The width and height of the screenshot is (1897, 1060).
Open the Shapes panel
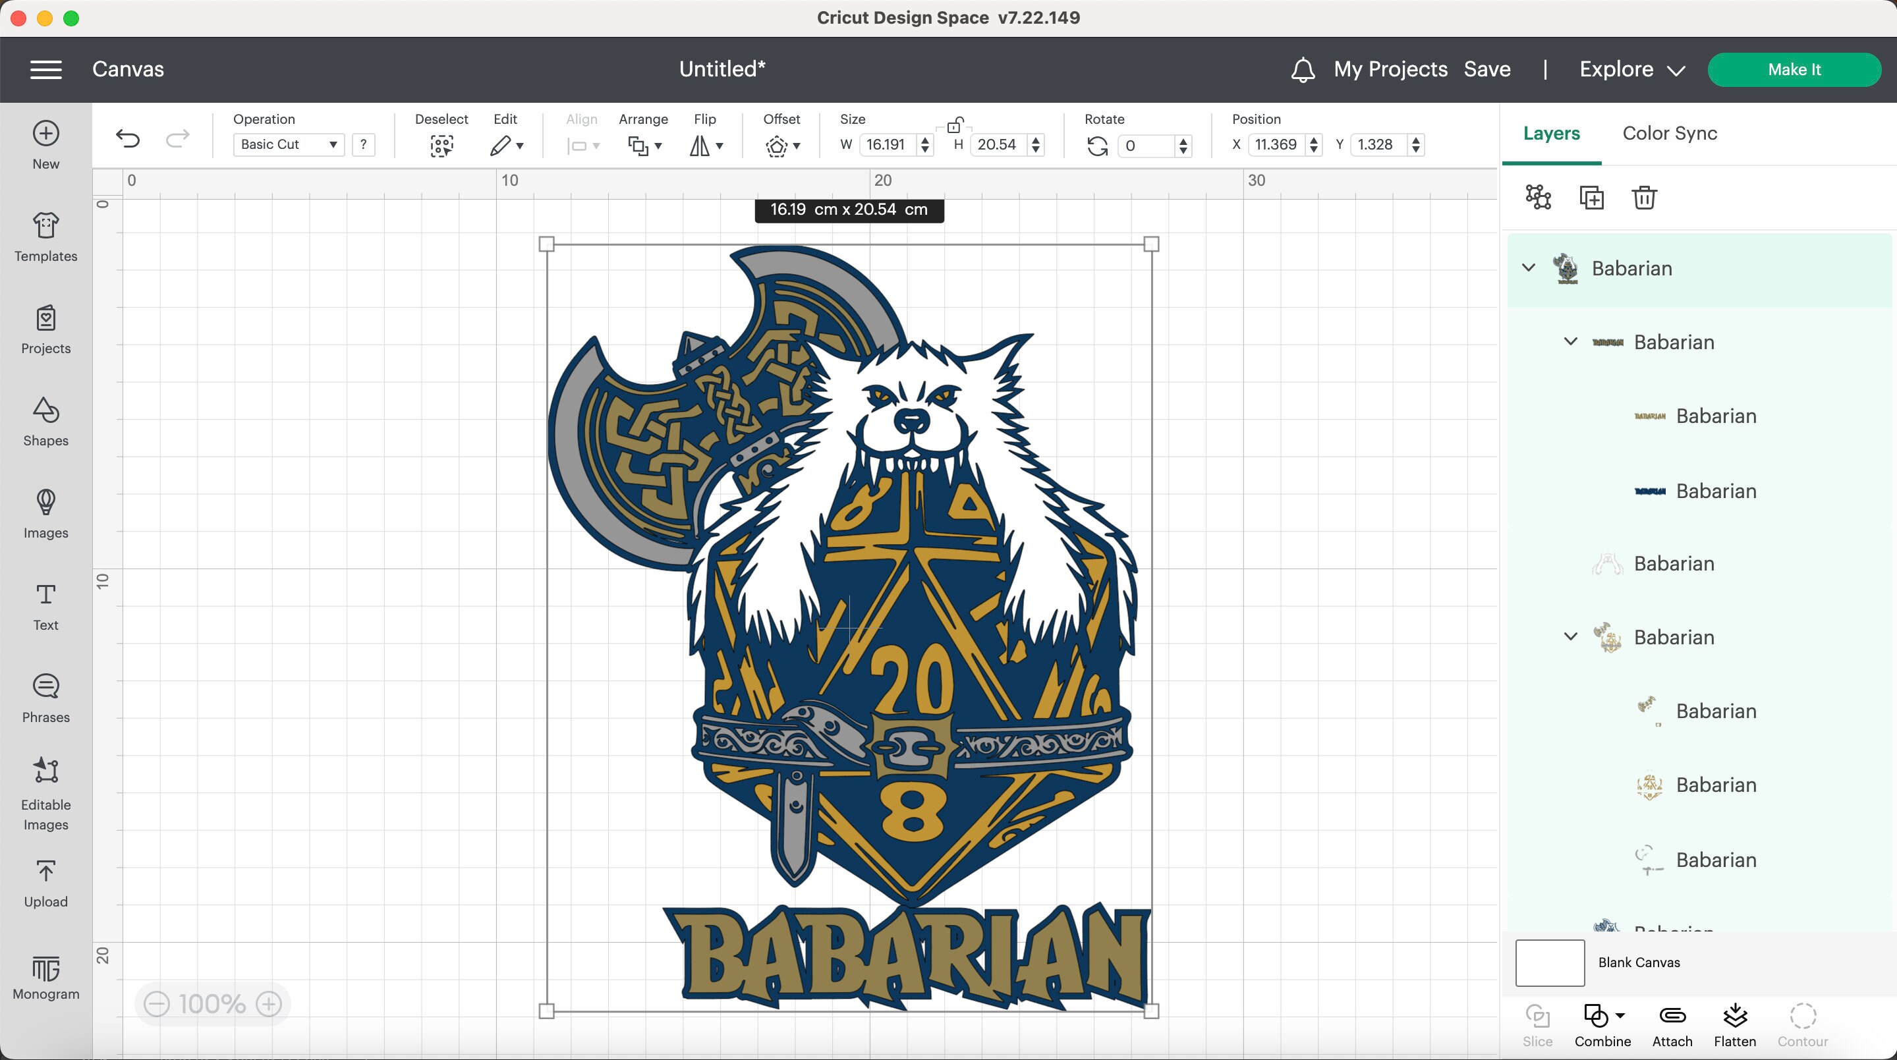[x=45, y=422]
